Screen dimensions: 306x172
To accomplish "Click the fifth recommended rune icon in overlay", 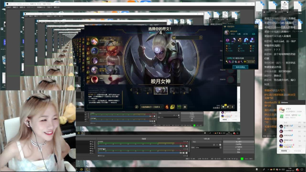I will [252, 40].
